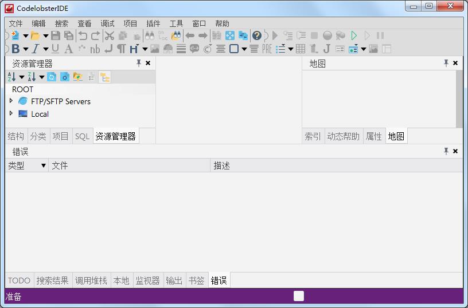This screenshot has width=468, height=308.
Task: Open the 调试 menu
Action: click(x=107, y=23)
